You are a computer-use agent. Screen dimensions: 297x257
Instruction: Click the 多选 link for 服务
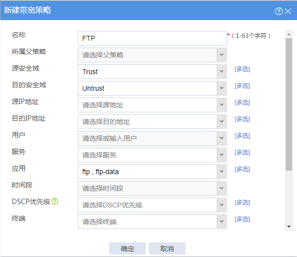[242, 153]
